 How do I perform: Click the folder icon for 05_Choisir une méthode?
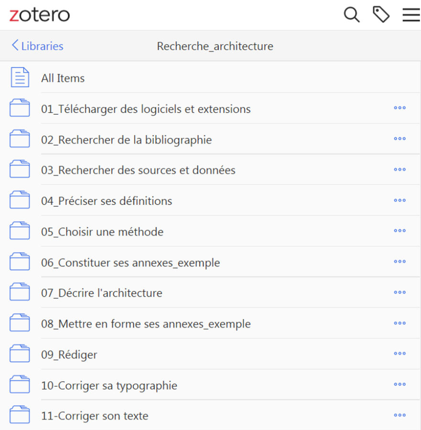coord(20,231)
